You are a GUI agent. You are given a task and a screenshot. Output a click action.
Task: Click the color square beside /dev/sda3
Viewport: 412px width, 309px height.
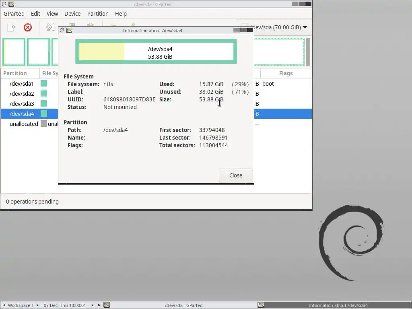[44, 103]
